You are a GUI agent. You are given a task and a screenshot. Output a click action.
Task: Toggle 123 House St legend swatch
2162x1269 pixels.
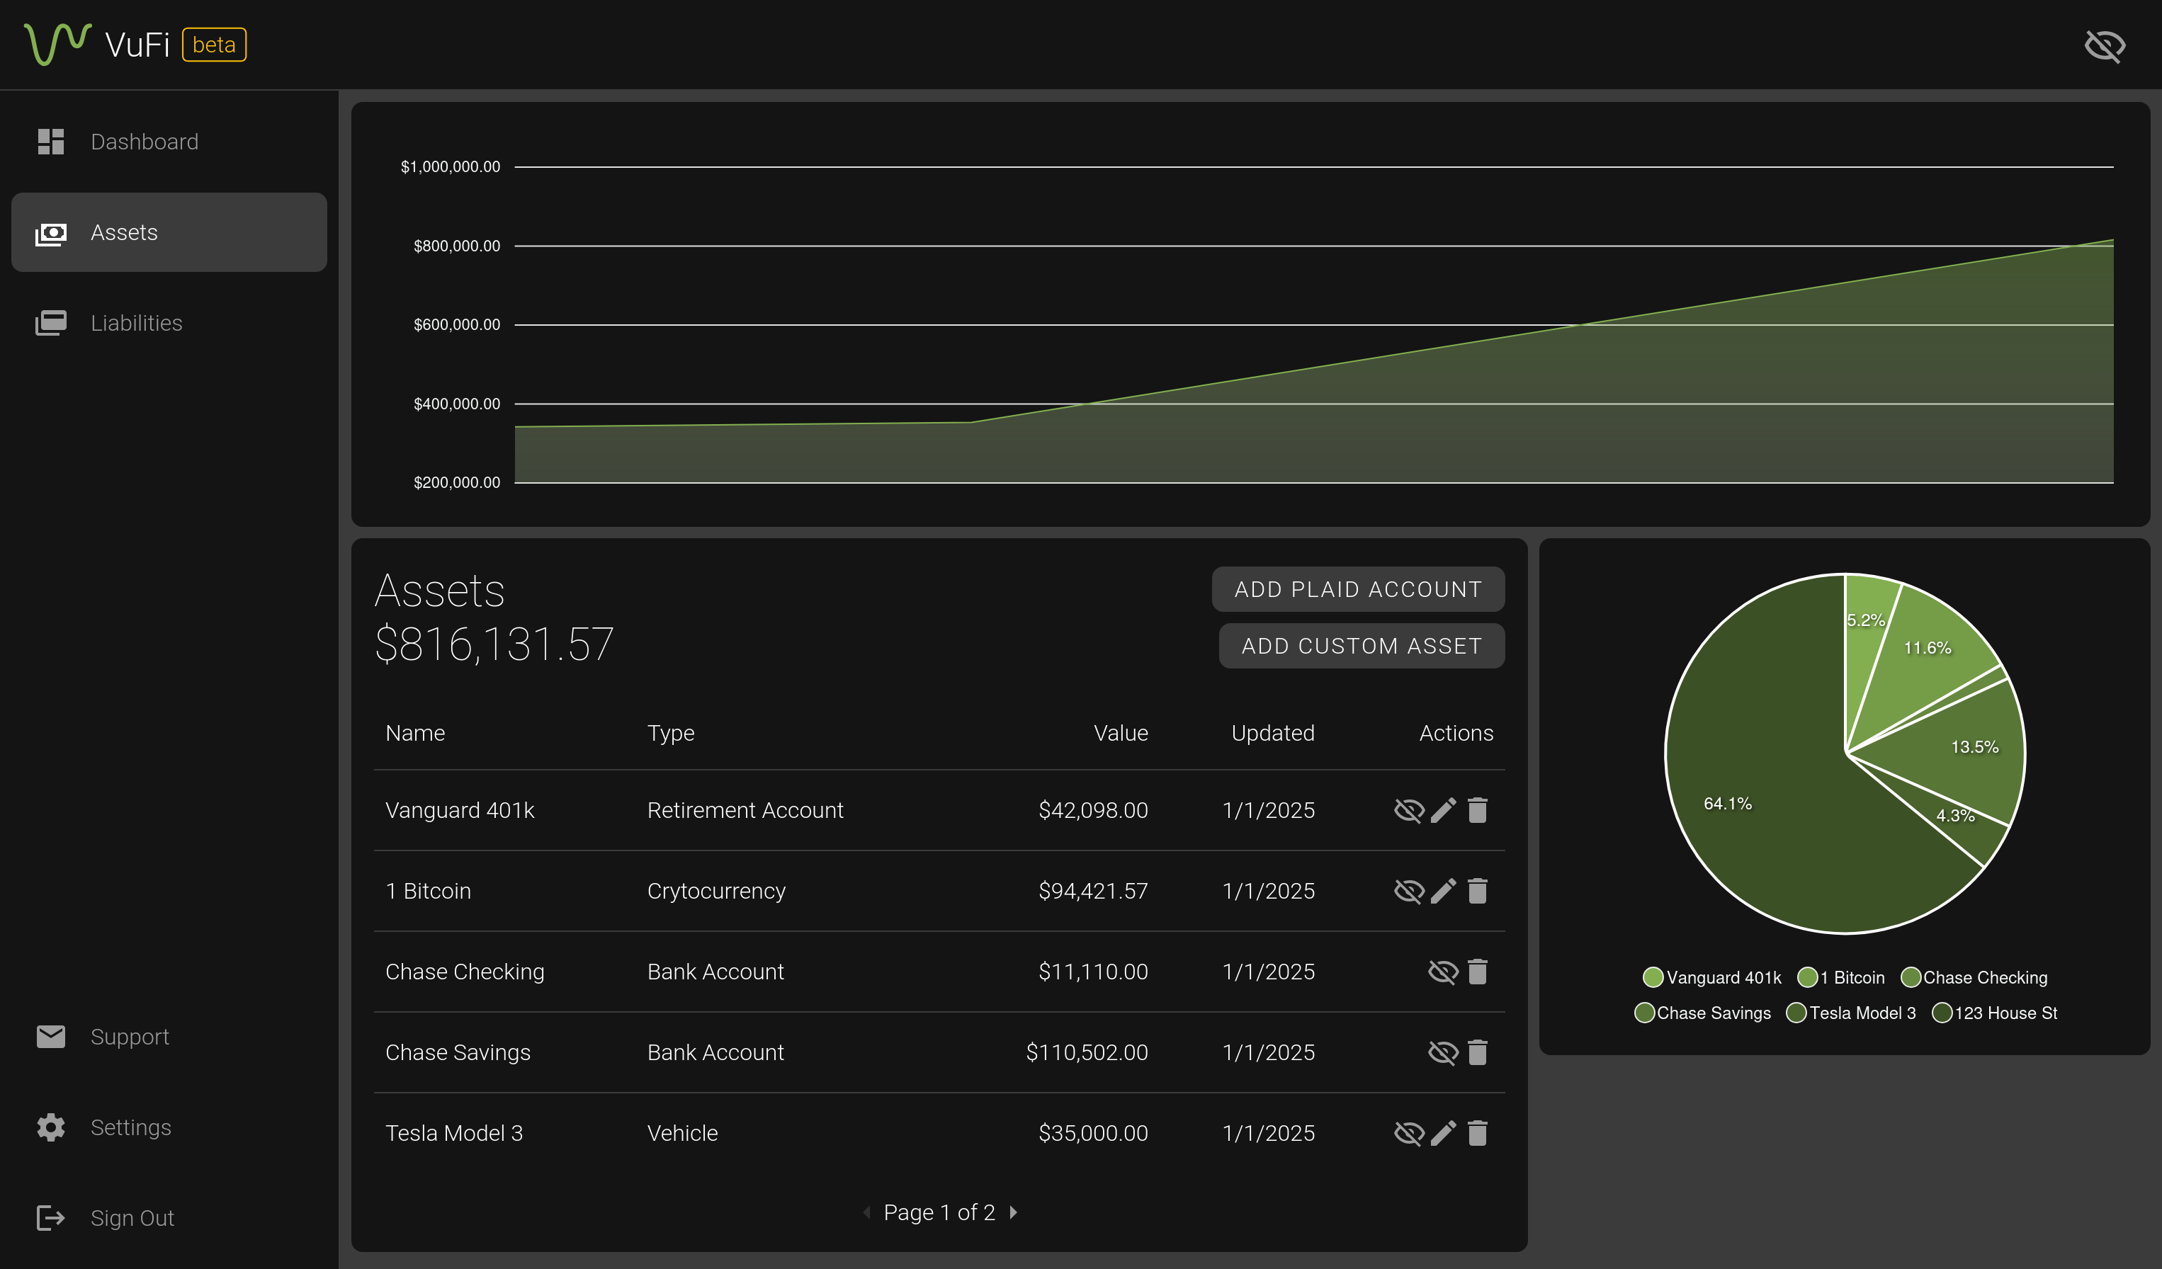click(x=1942, y=1013)
